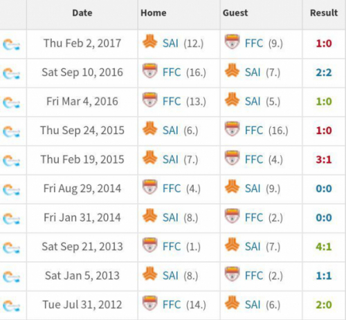The image size is (346, 320).
Task: Open the 2:2 result from Sep 10, 2016
Action: tap(324, 73)
